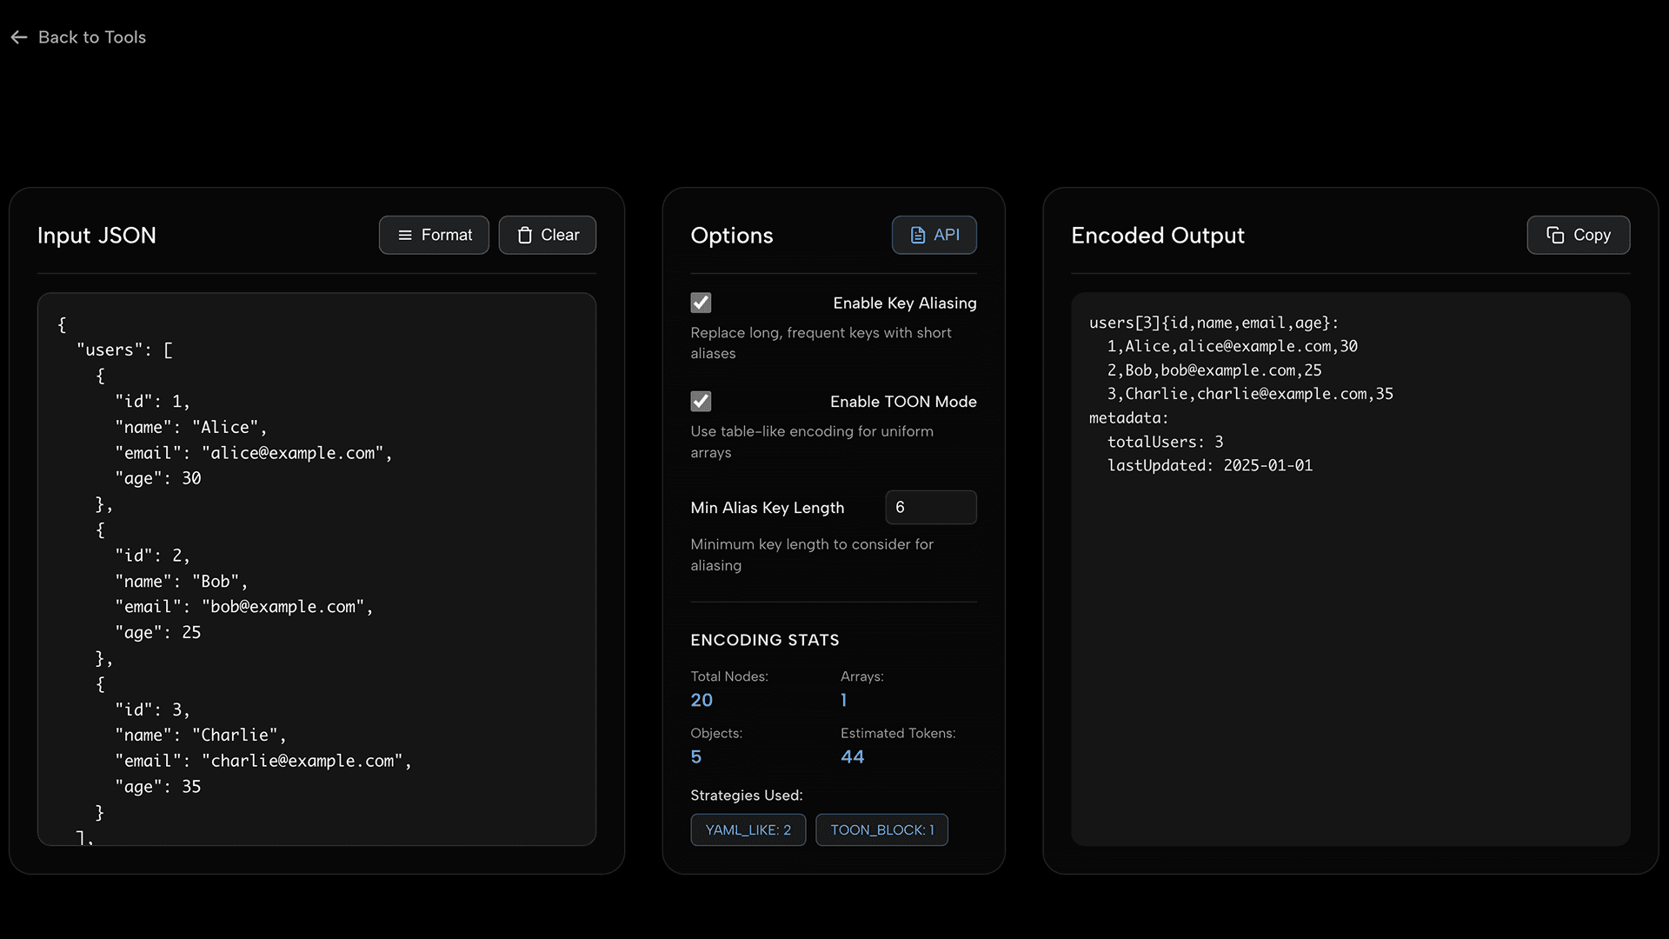Disable the Enable Key Aliasing checkbox
Image resolution: width=1669 pixels, height=939 pixels.
coord(701,303)
